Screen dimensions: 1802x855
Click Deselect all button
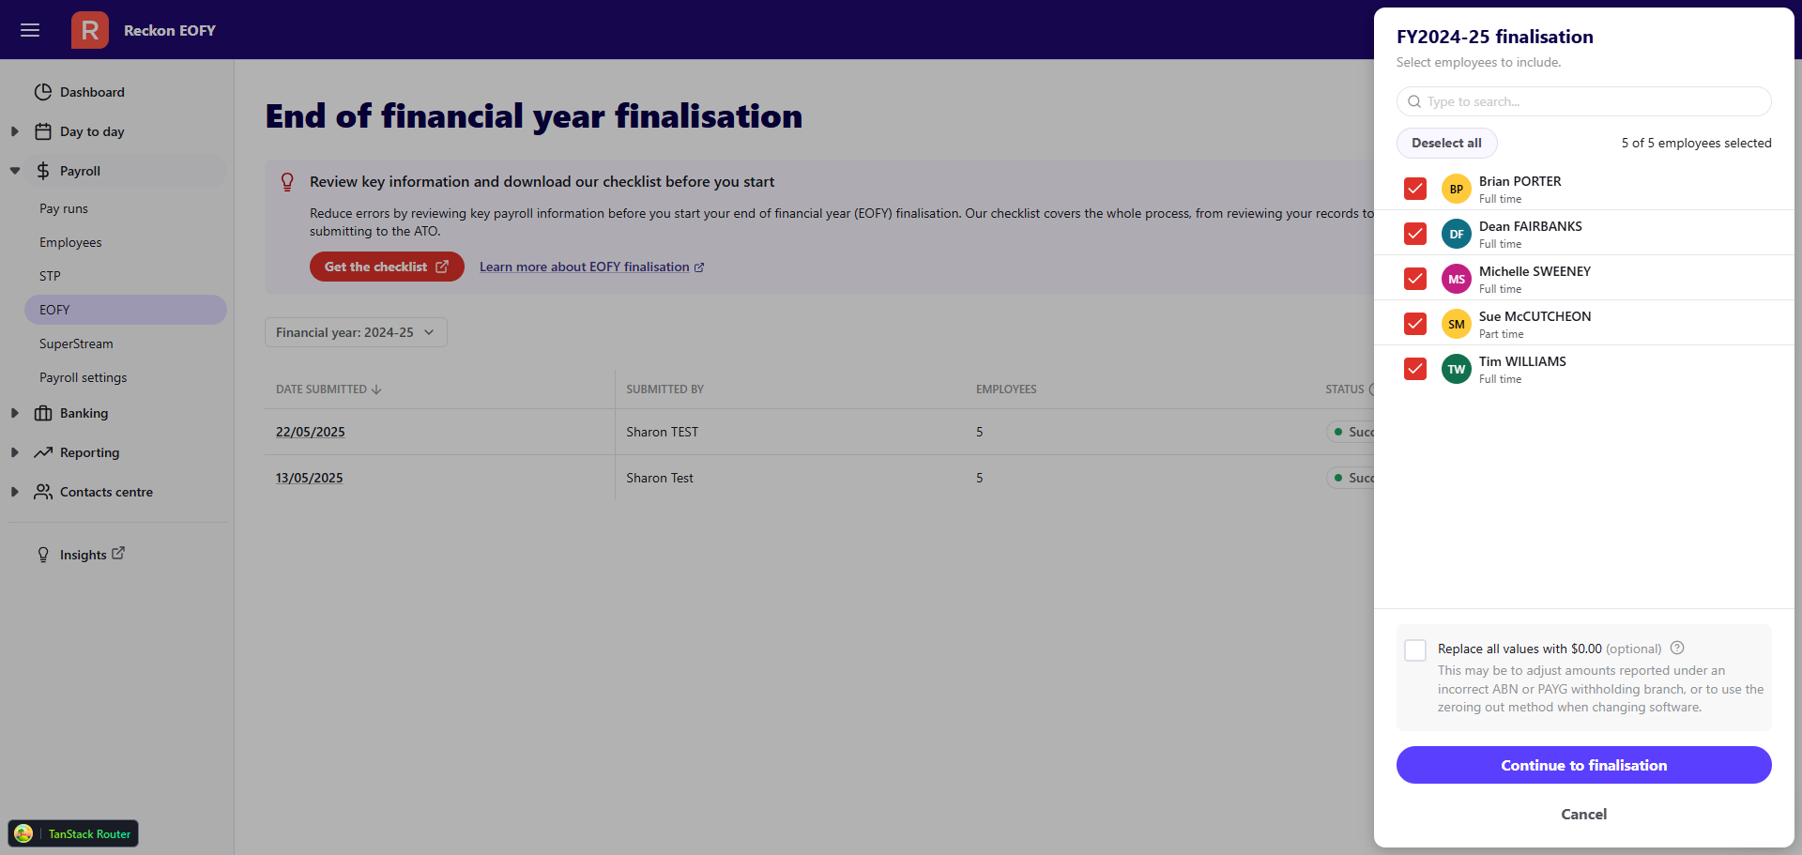(1446, 143)
